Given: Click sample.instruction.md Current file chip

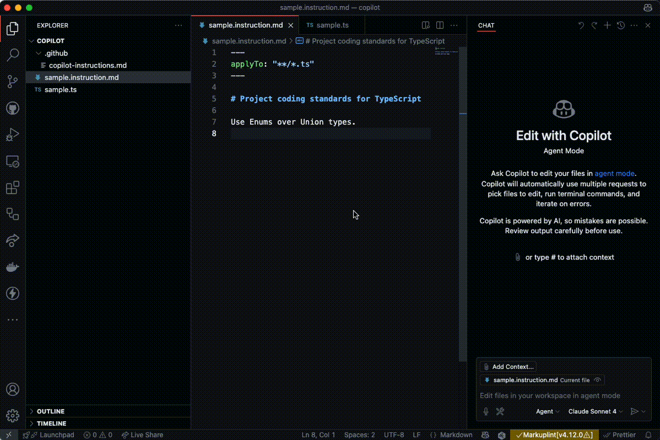Looking at the screenshot, I should tap(542, 380).
